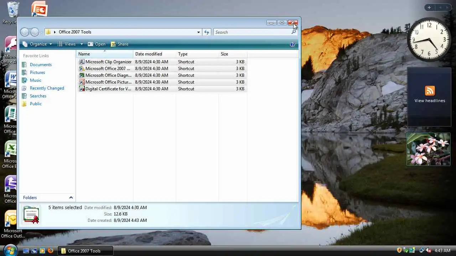Click the RSS feed icon in Feed Headlines gadget
Screen dimensions: 456x256
pos(430,91)
